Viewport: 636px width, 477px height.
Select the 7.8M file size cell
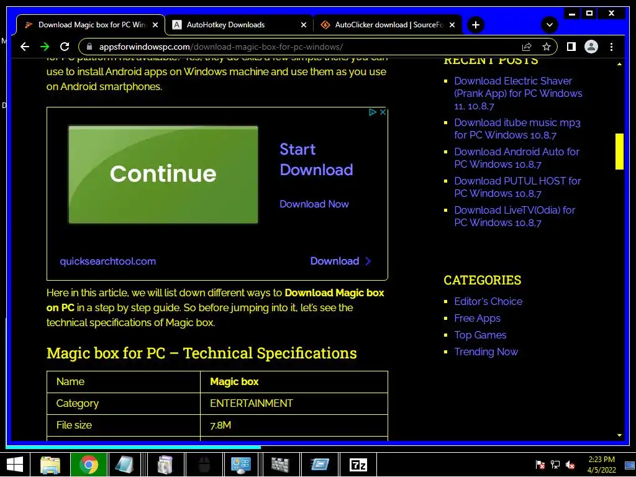[294, 425]
